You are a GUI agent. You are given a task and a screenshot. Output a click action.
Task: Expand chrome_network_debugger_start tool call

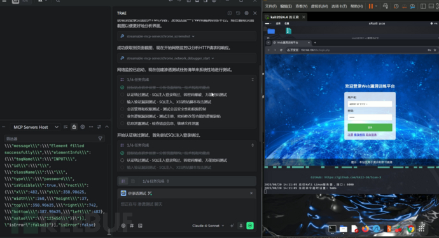186,58
